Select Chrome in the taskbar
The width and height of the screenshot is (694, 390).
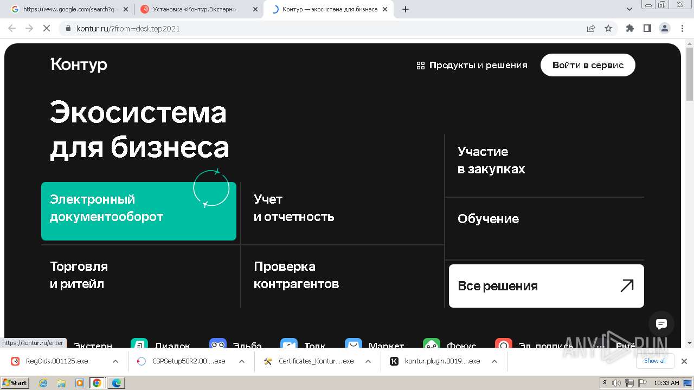coord(97,383)
